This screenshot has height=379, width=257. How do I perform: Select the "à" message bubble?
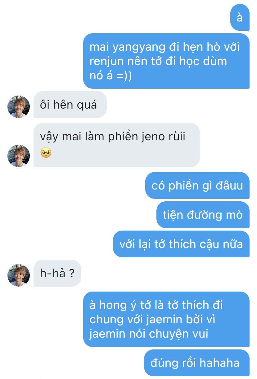240,17
